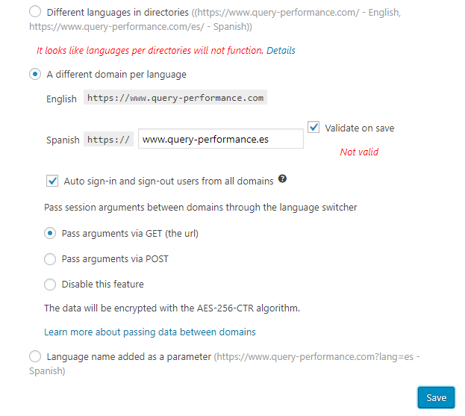Toggle the Validate on save checkbox
465x416 pixels.
pyautogui.click(x=313, y=127)
